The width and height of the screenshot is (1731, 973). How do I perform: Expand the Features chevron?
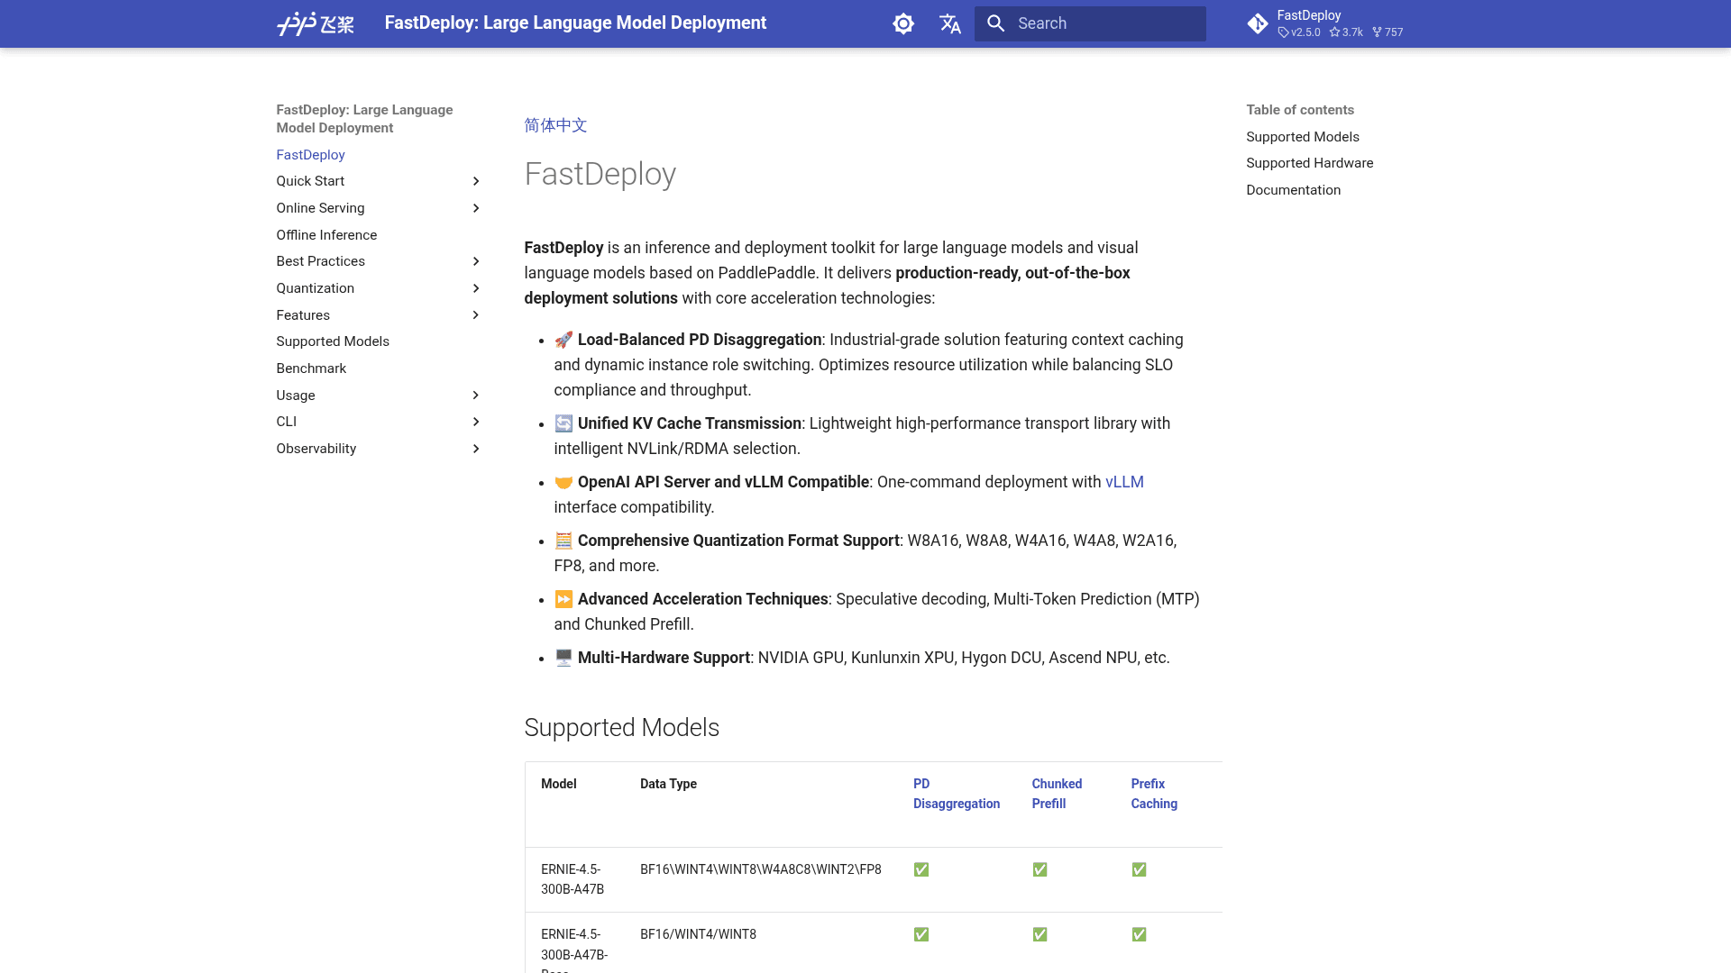(x=476, y=315)
